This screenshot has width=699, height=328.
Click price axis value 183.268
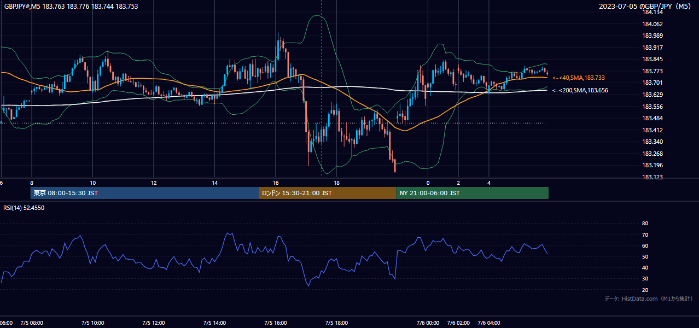pos(652,154)
